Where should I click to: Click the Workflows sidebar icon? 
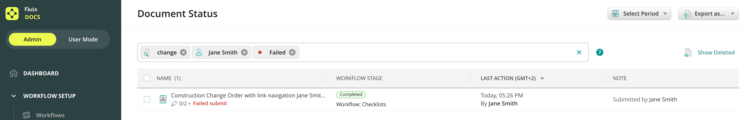point(26,115)
